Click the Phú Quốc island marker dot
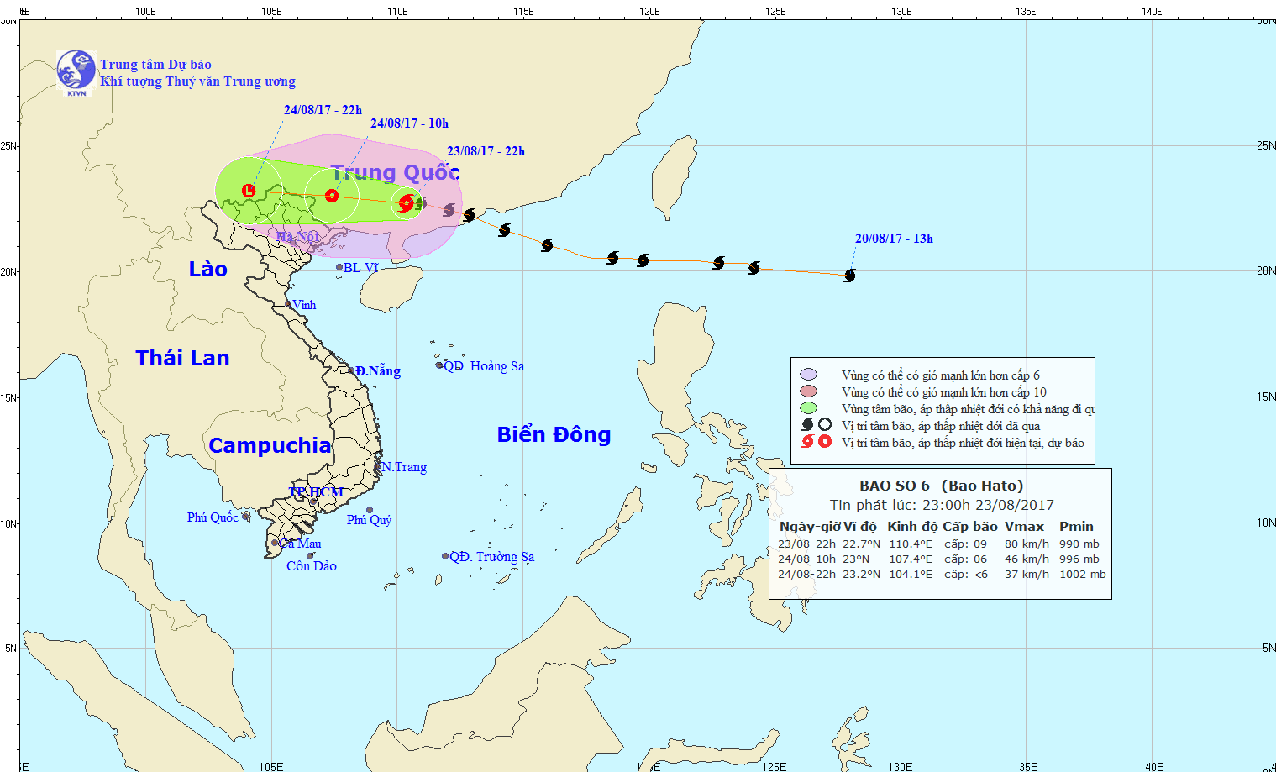1276x772 pixels. click(245, 517)
